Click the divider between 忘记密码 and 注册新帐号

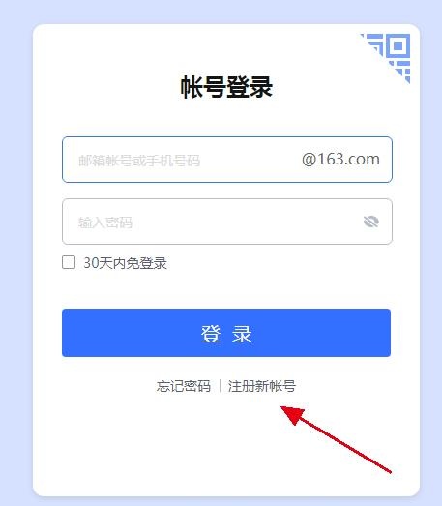220,386
